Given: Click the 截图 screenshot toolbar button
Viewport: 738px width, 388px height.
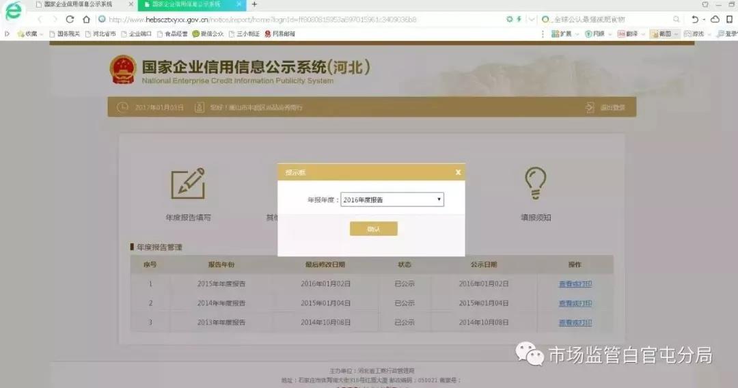Looking at the screenshot, I should coord(661,33).
